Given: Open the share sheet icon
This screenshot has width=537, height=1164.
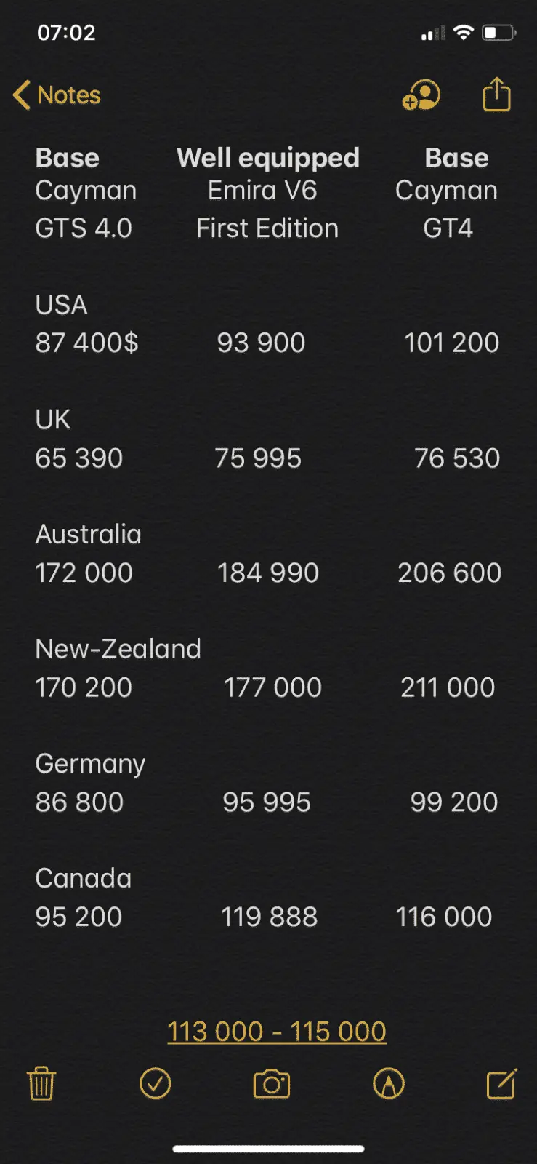Looking at the screenshot, I should coord(497,95).
